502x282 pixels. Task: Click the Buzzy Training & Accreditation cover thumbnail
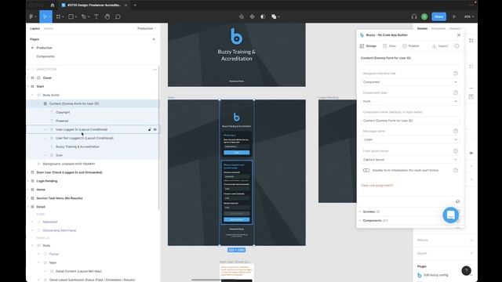tap(237, 54)
